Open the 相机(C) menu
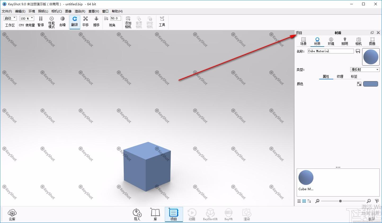Viewport: 382px width, 223px height. [57, 11]
